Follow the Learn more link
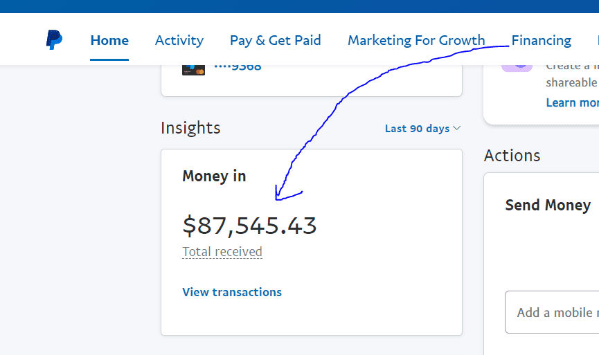The image size is (599, 355). (572, 102)
